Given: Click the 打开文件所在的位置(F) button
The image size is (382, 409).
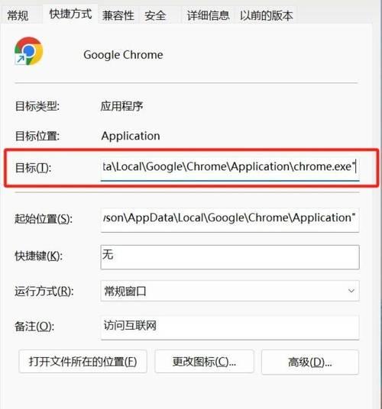Looking at the screenshot, I should click(x=83, y=362).
